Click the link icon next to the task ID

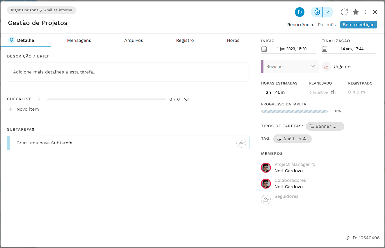347,238
